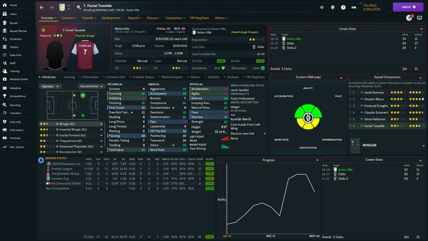Open the Highlight dropdown

click(50, 86)
